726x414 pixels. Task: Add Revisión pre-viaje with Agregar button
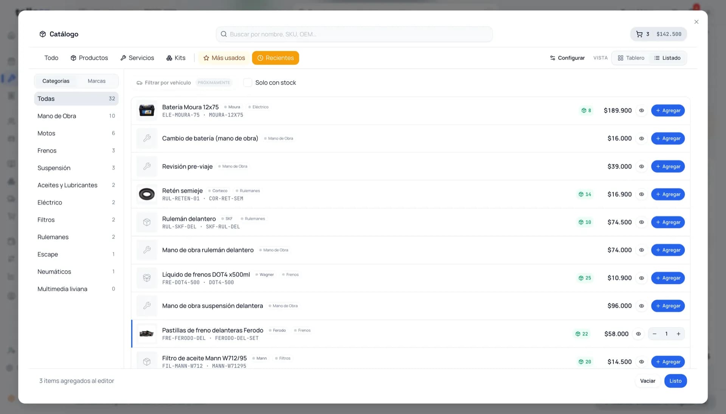(668, 167)
